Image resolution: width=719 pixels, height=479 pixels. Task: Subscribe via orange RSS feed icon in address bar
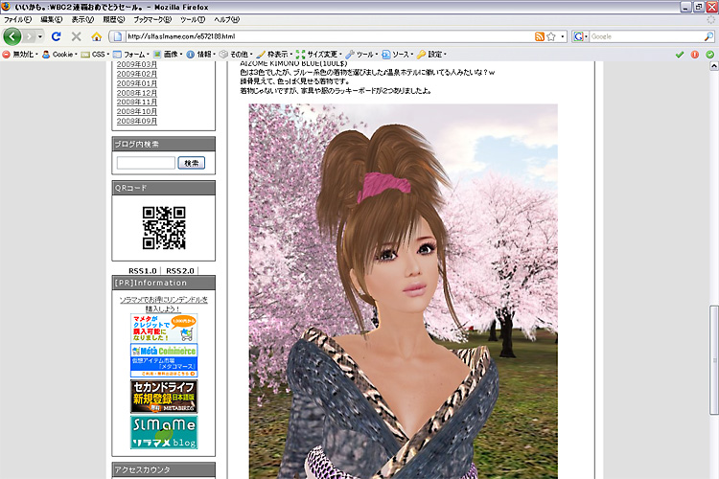(540, 36)
